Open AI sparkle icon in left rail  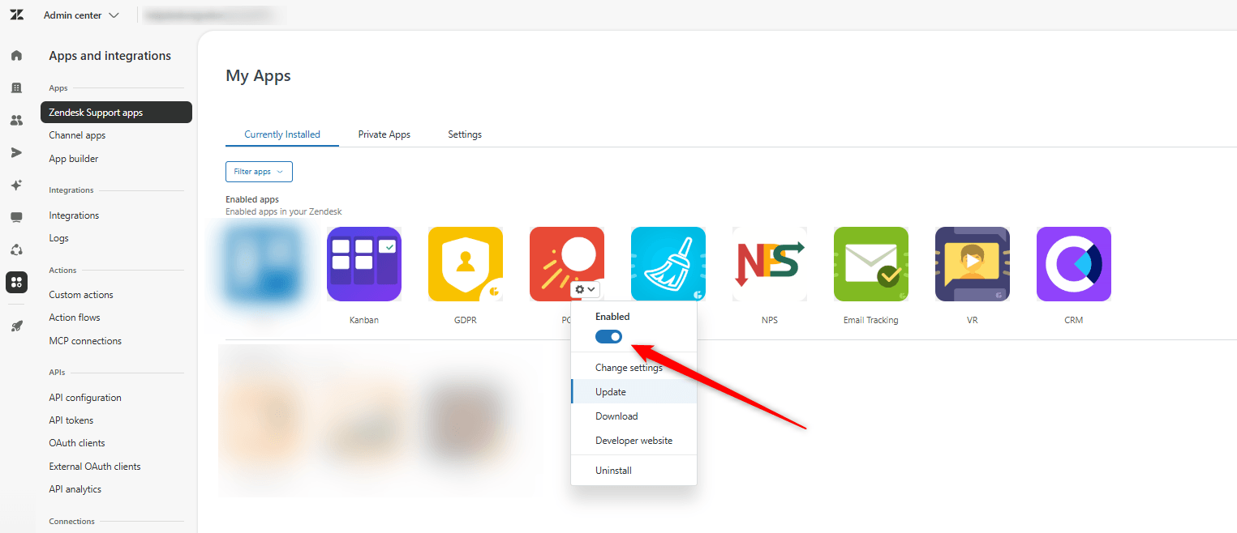(x=16, y=185)
